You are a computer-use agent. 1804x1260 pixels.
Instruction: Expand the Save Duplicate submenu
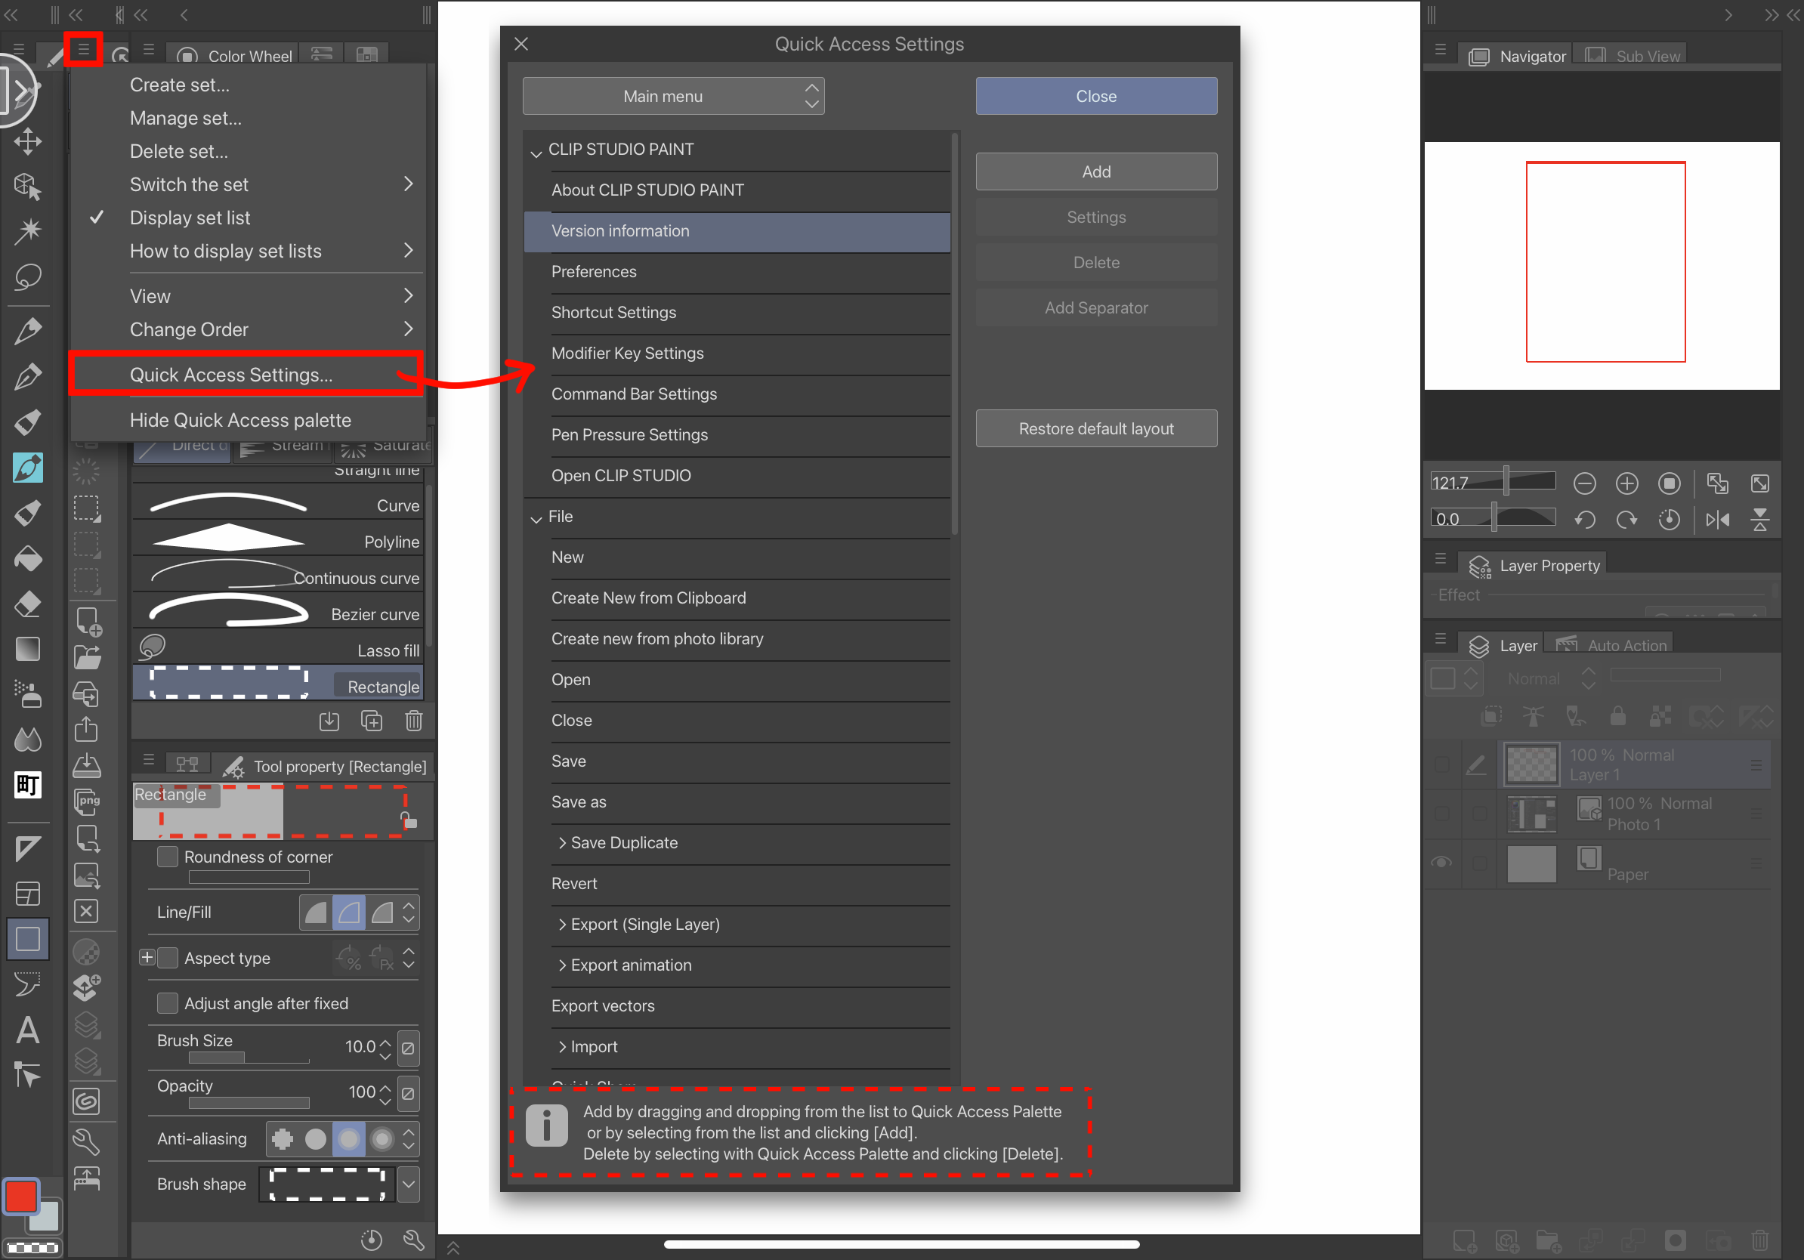pos(563,842)
